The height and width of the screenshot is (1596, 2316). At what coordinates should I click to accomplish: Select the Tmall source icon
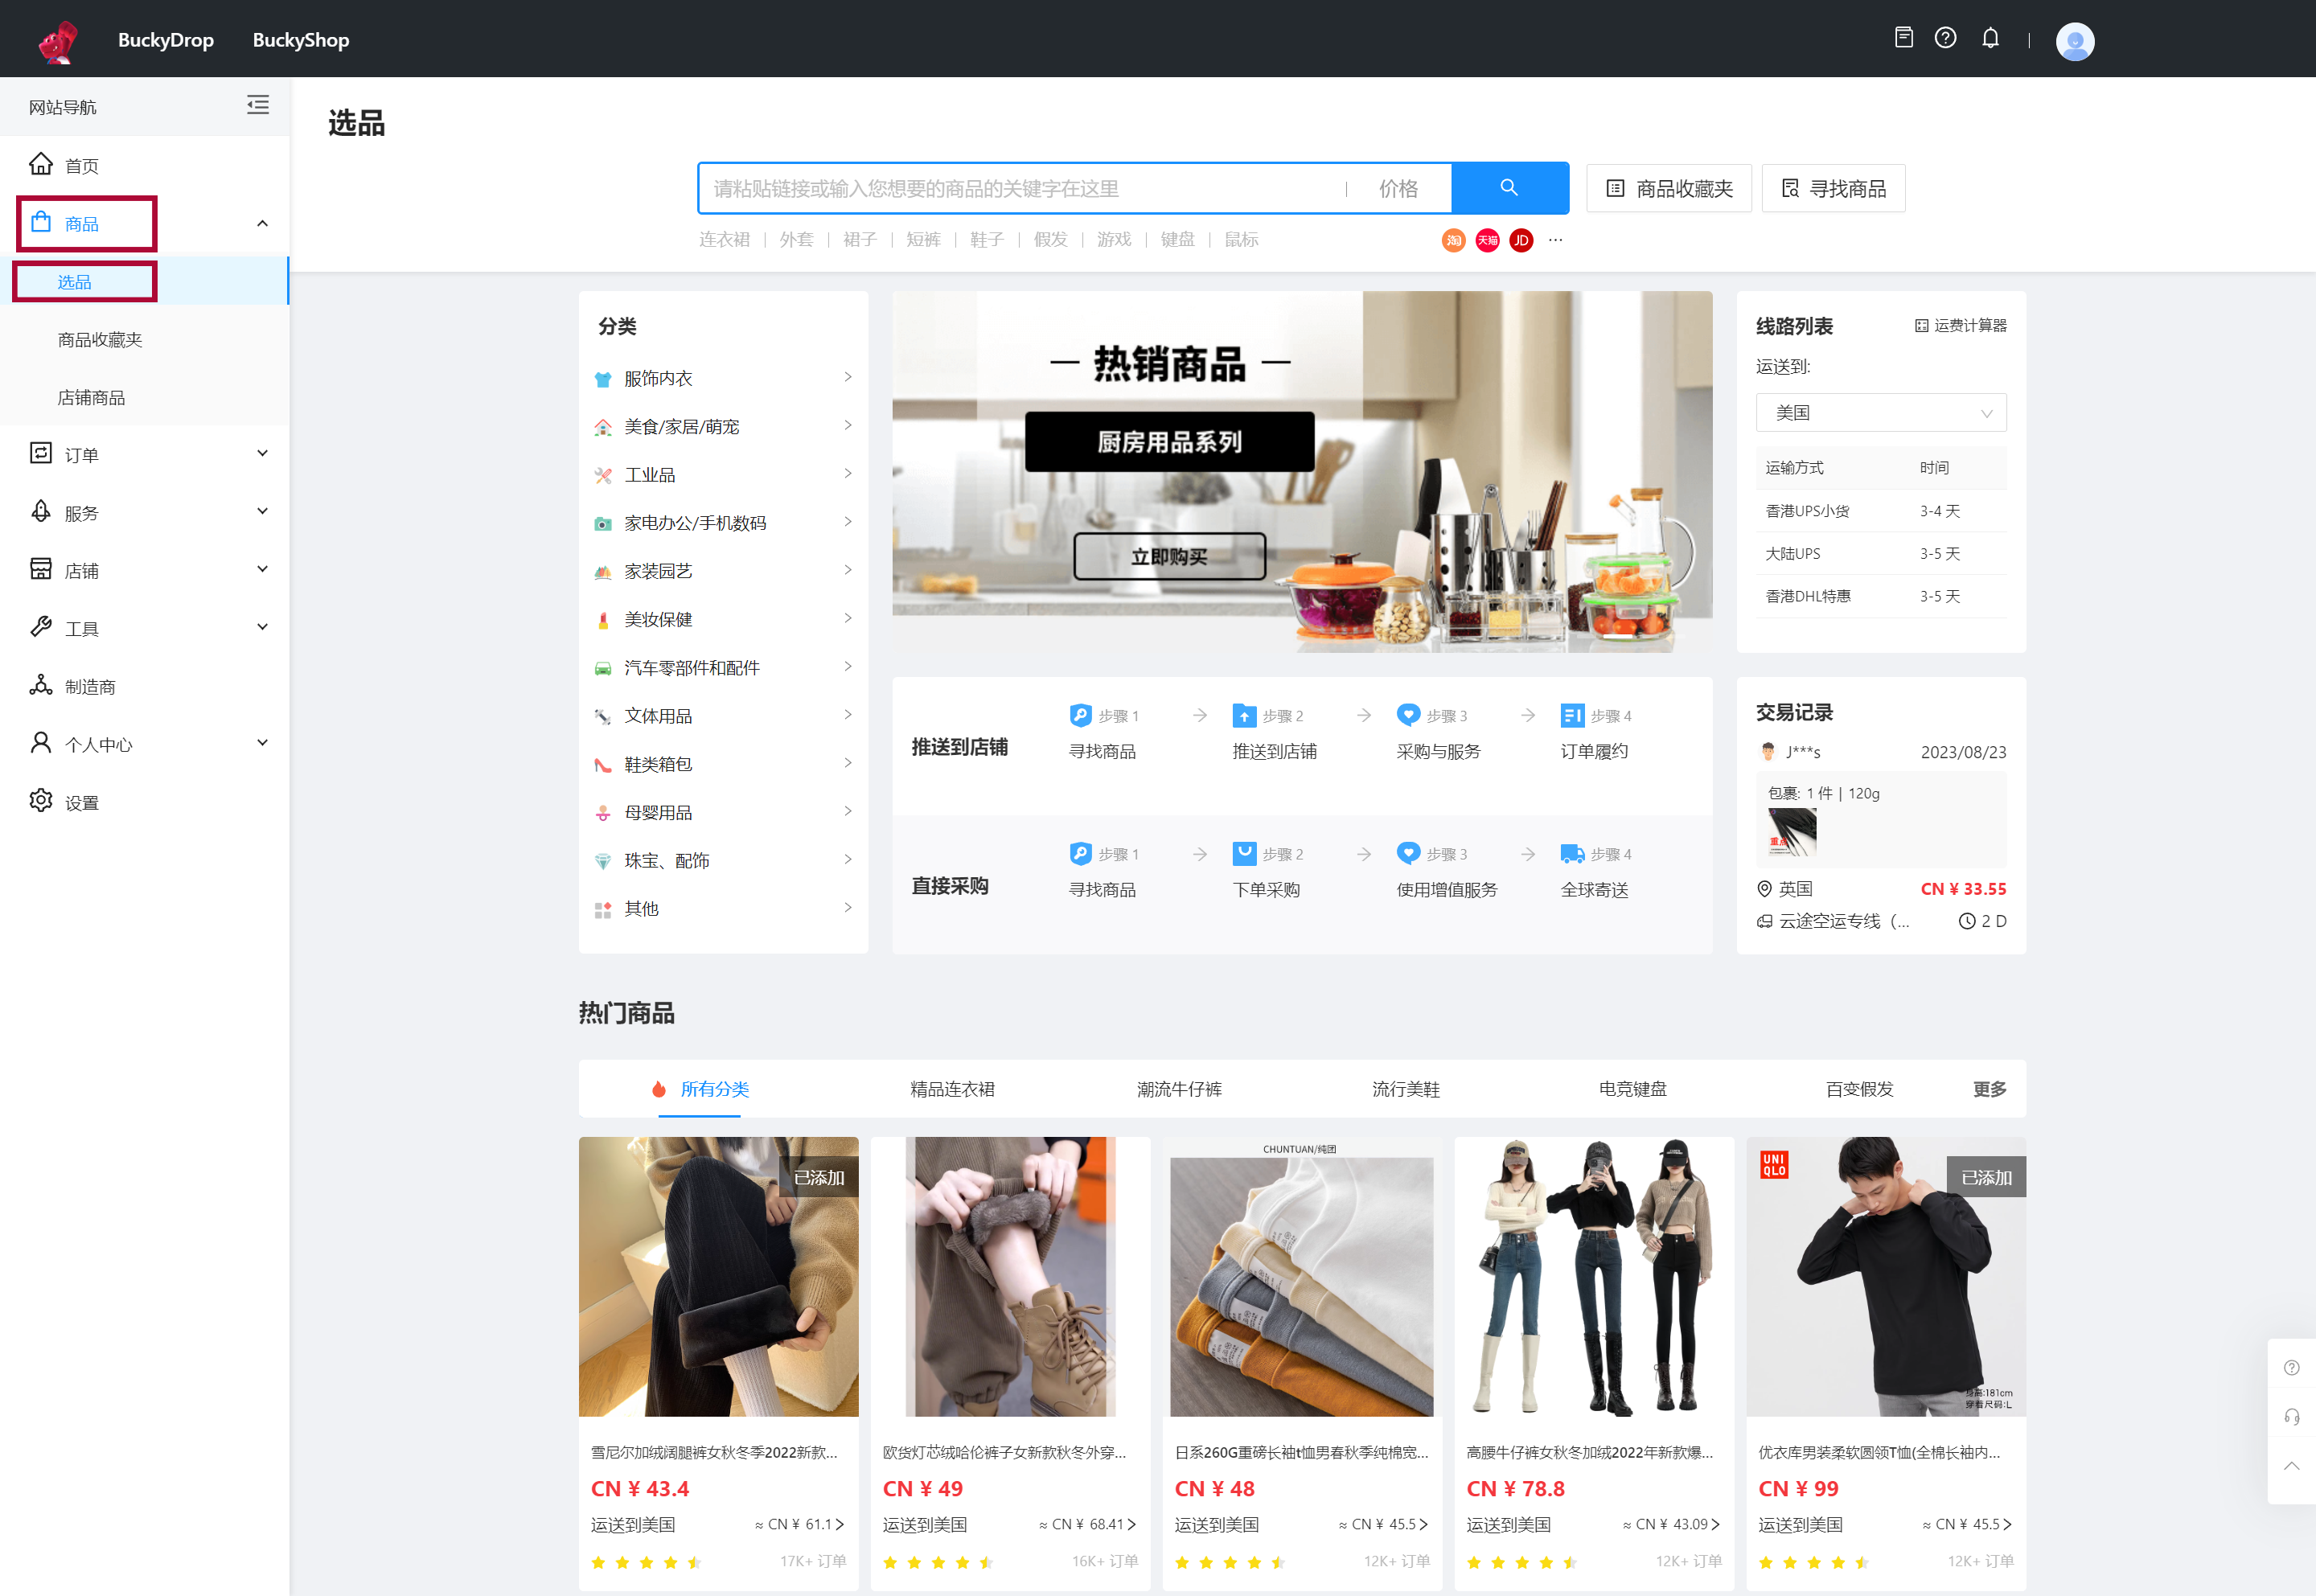(x=1487, y=240)
